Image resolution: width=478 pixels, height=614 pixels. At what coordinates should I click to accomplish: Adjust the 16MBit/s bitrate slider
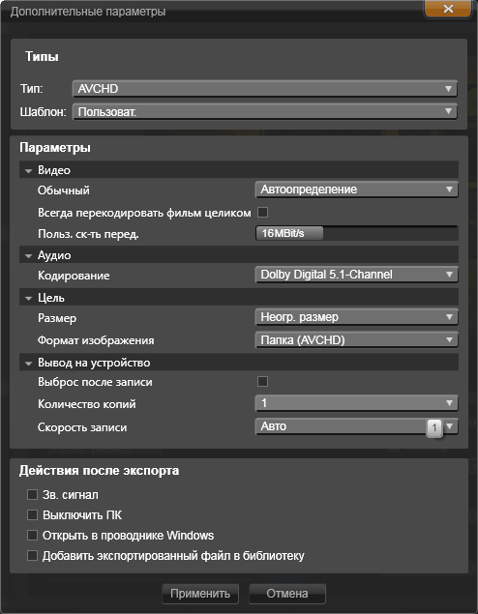coord(356,233)
